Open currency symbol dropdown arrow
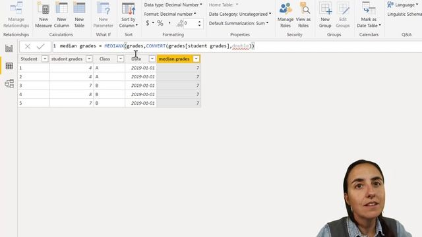The width and height of the screenshot is (422, 237). (153, 23)
